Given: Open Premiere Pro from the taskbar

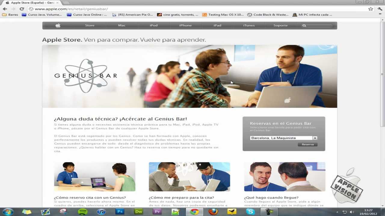Looking at the screenshot, I should (x=157, y=211).
